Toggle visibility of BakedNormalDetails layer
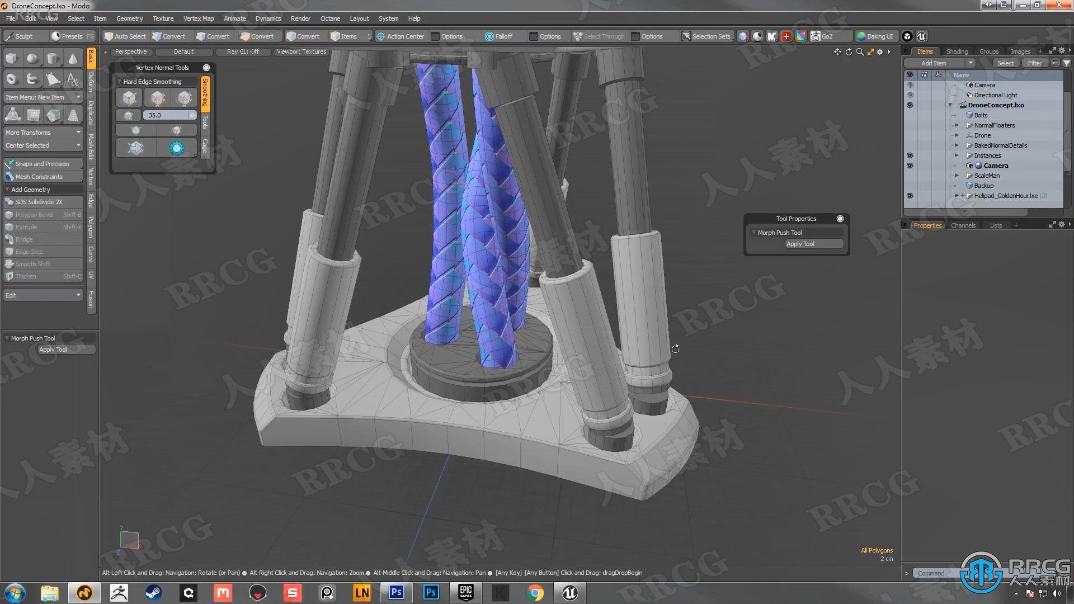This screenshot has width=1074, height=604. 910,144
